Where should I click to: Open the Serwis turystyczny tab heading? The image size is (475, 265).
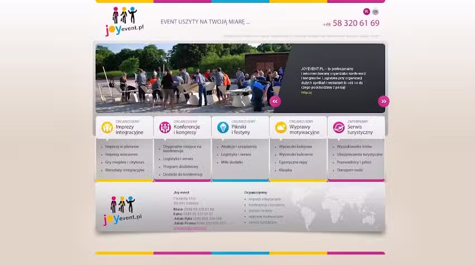(x=360, y=130)
